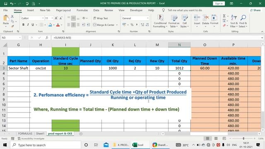Click the zoom slider handle
The image size is (265, 149).
243,138
